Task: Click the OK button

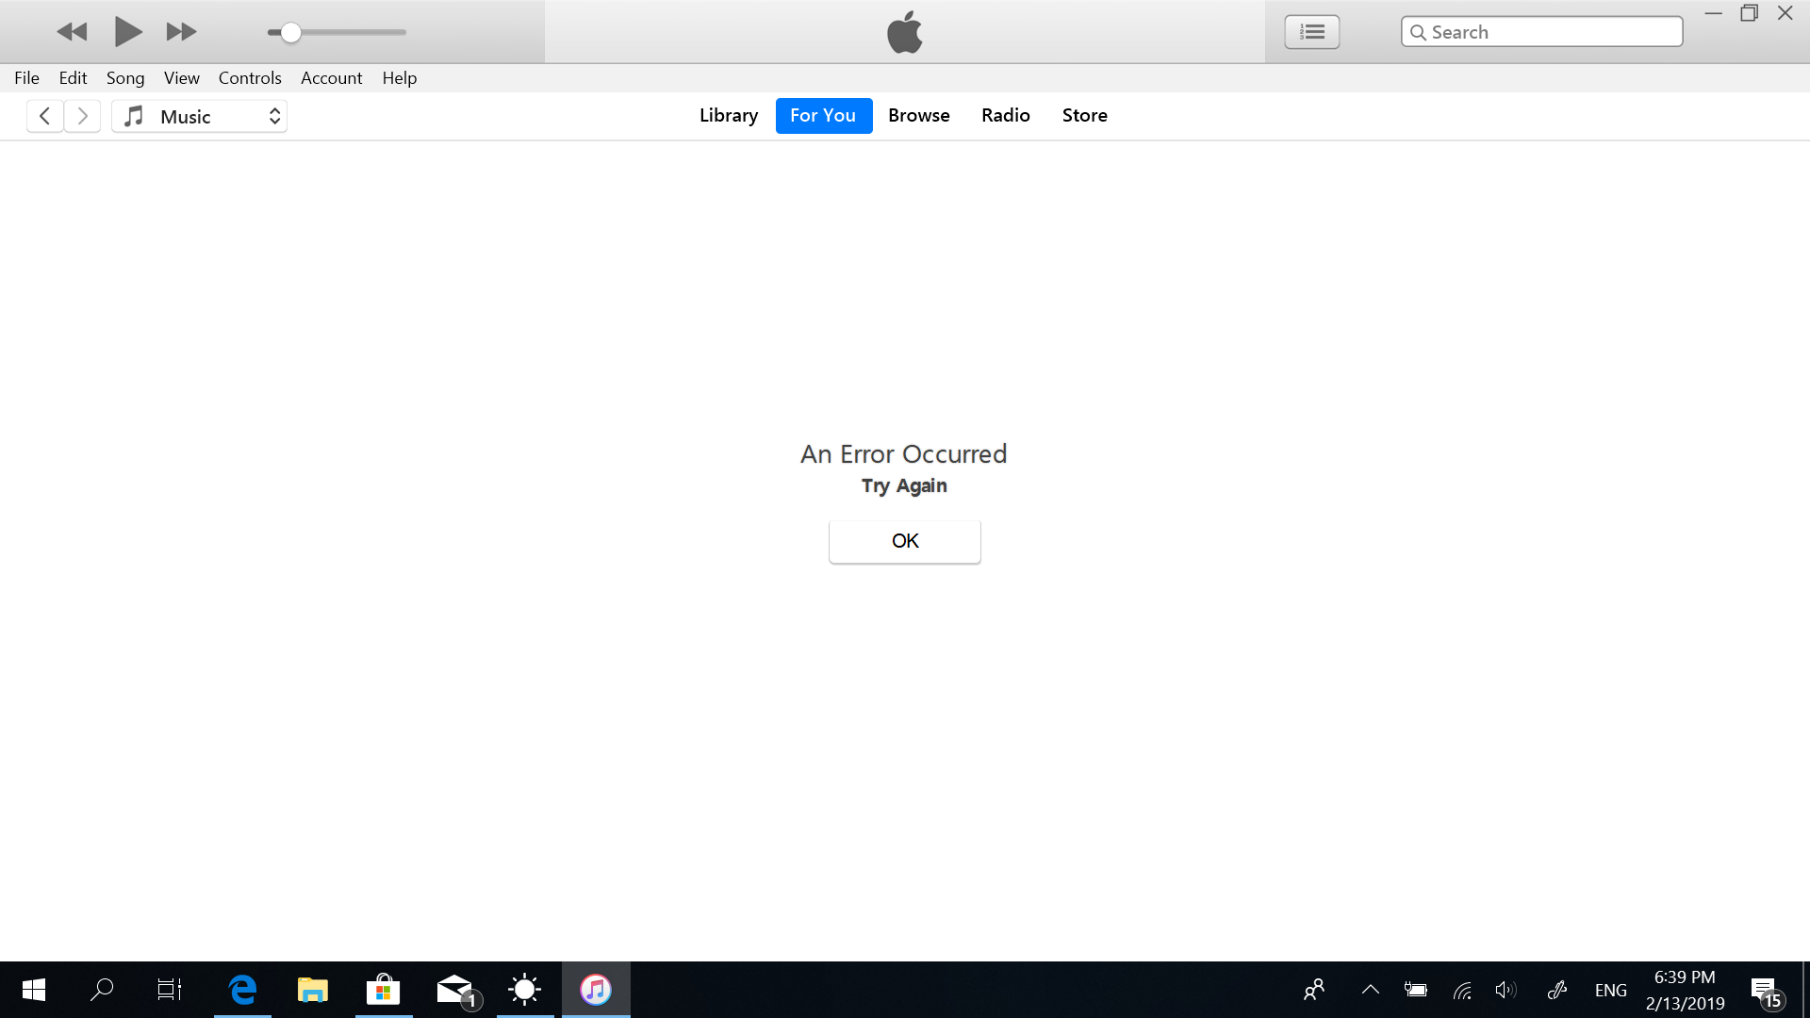Action: [x=904, y=541]
